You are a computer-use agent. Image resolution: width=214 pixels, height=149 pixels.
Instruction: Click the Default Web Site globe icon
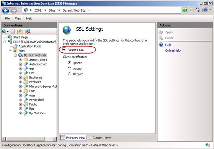coord(21,55)
